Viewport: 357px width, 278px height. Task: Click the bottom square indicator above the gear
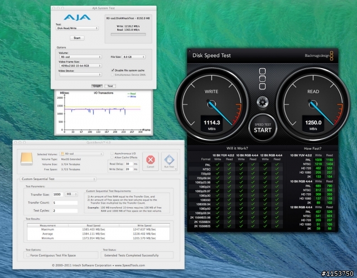point(263,86)
